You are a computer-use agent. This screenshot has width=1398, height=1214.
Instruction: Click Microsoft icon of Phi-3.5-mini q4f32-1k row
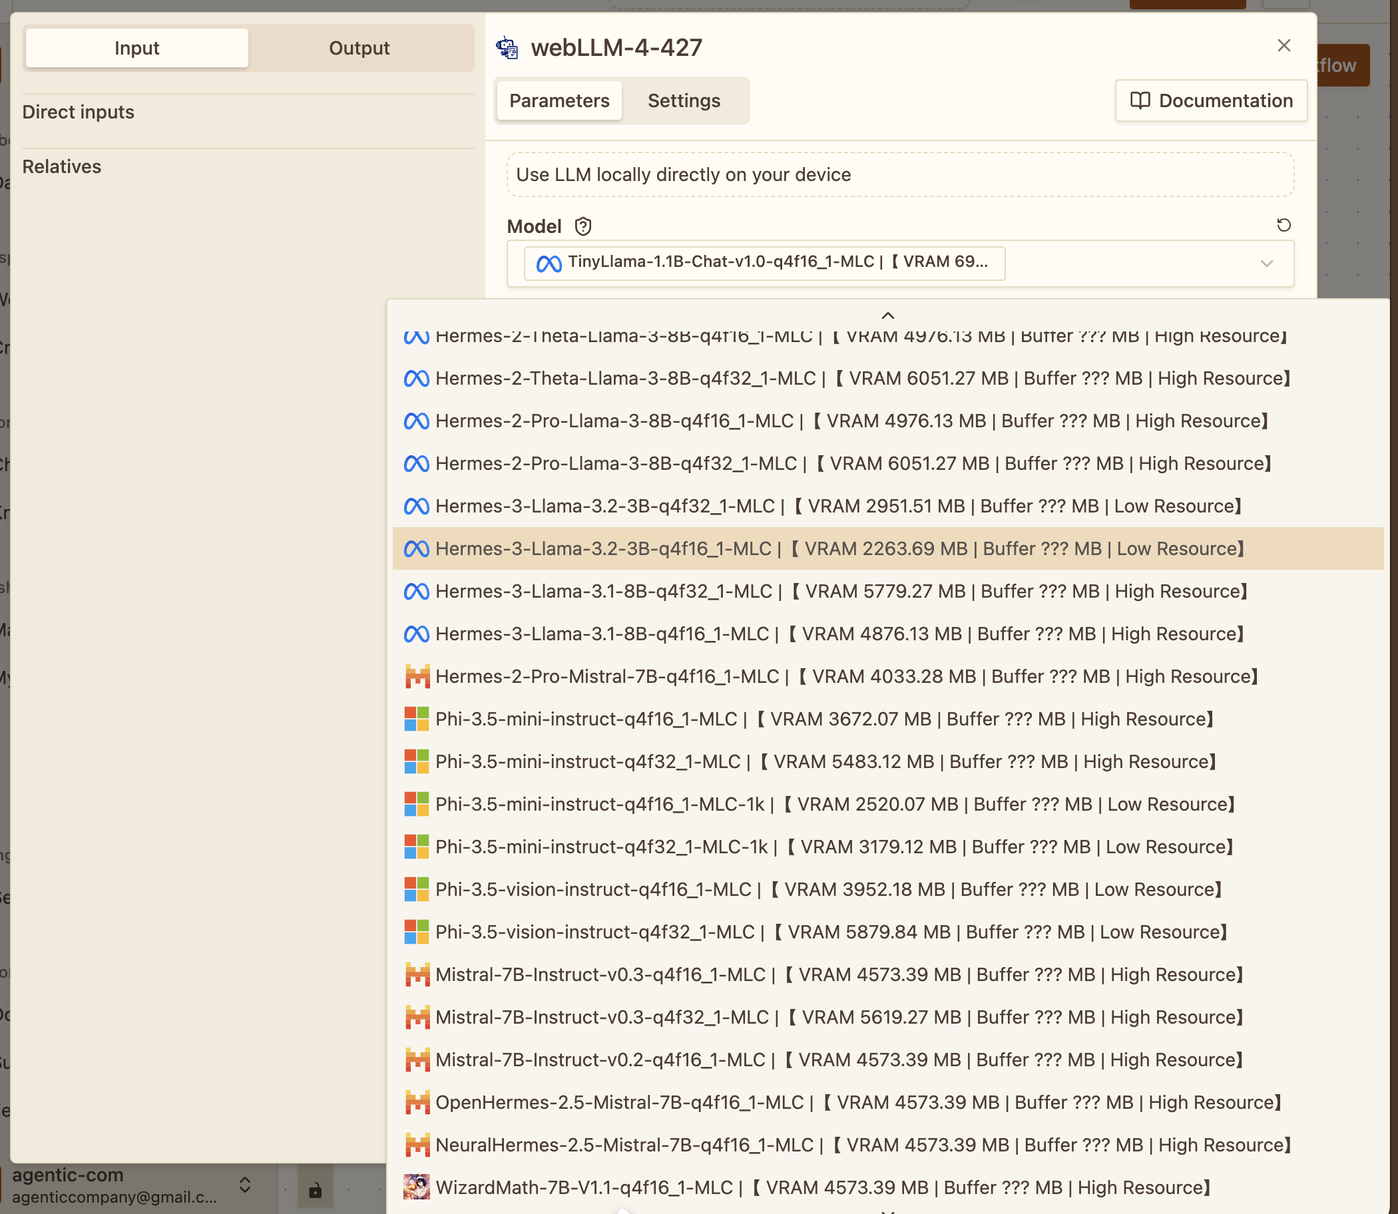(417, 847)
